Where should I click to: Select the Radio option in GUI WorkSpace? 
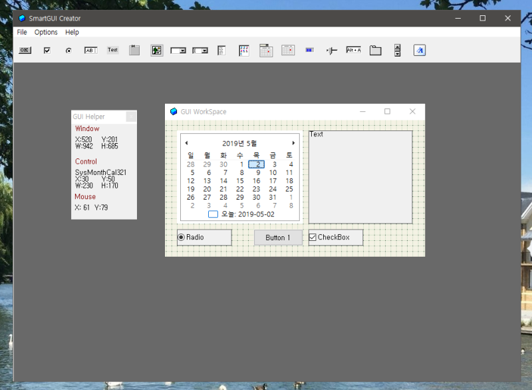pyautogui.click(x=204, y=237)
